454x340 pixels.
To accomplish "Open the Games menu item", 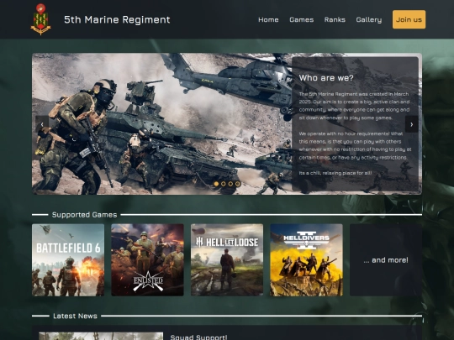I will 302,19.
